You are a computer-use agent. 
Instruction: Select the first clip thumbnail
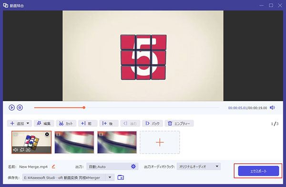[31, 142]
